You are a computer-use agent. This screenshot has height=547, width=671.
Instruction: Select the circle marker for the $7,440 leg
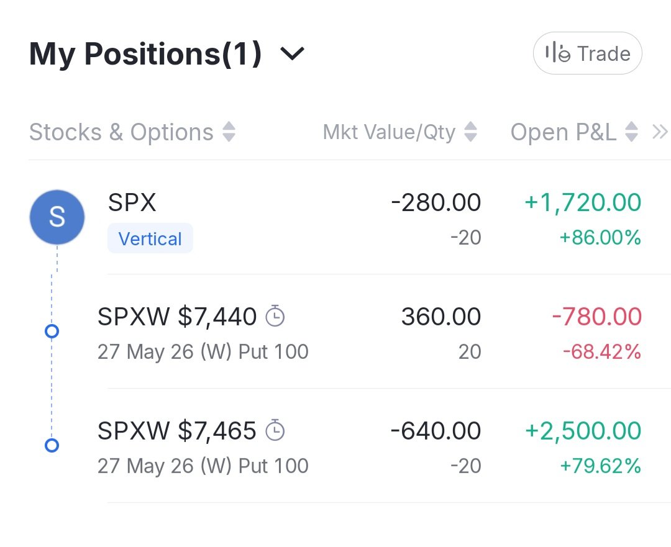pos(52,331)
